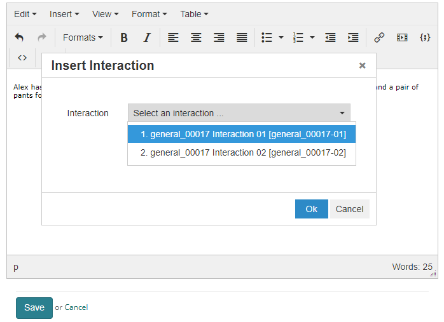This screenshot has height=322, width=444.
Task: Click the Insert link icon
Action: (x=379, y=37)
